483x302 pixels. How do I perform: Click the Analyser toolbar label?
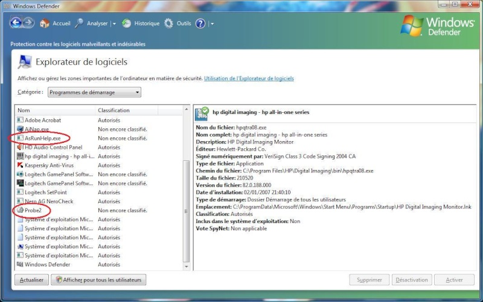(97, 24)
